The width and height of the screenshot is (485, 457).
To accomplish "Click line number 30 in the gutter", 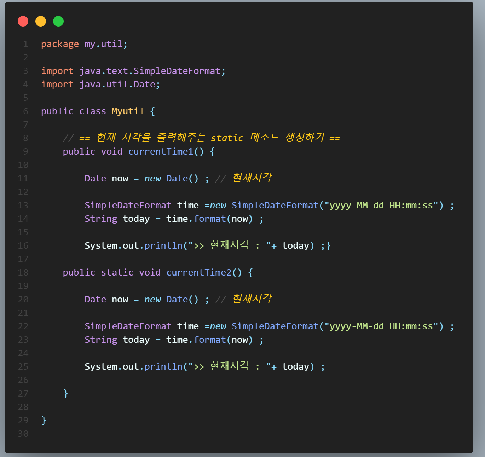I will (x=23, y=434).
